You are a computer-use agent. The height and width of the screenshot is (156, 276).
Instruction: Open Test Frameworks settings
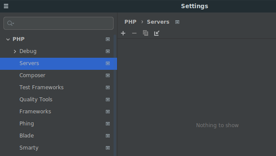click(41, 87)
